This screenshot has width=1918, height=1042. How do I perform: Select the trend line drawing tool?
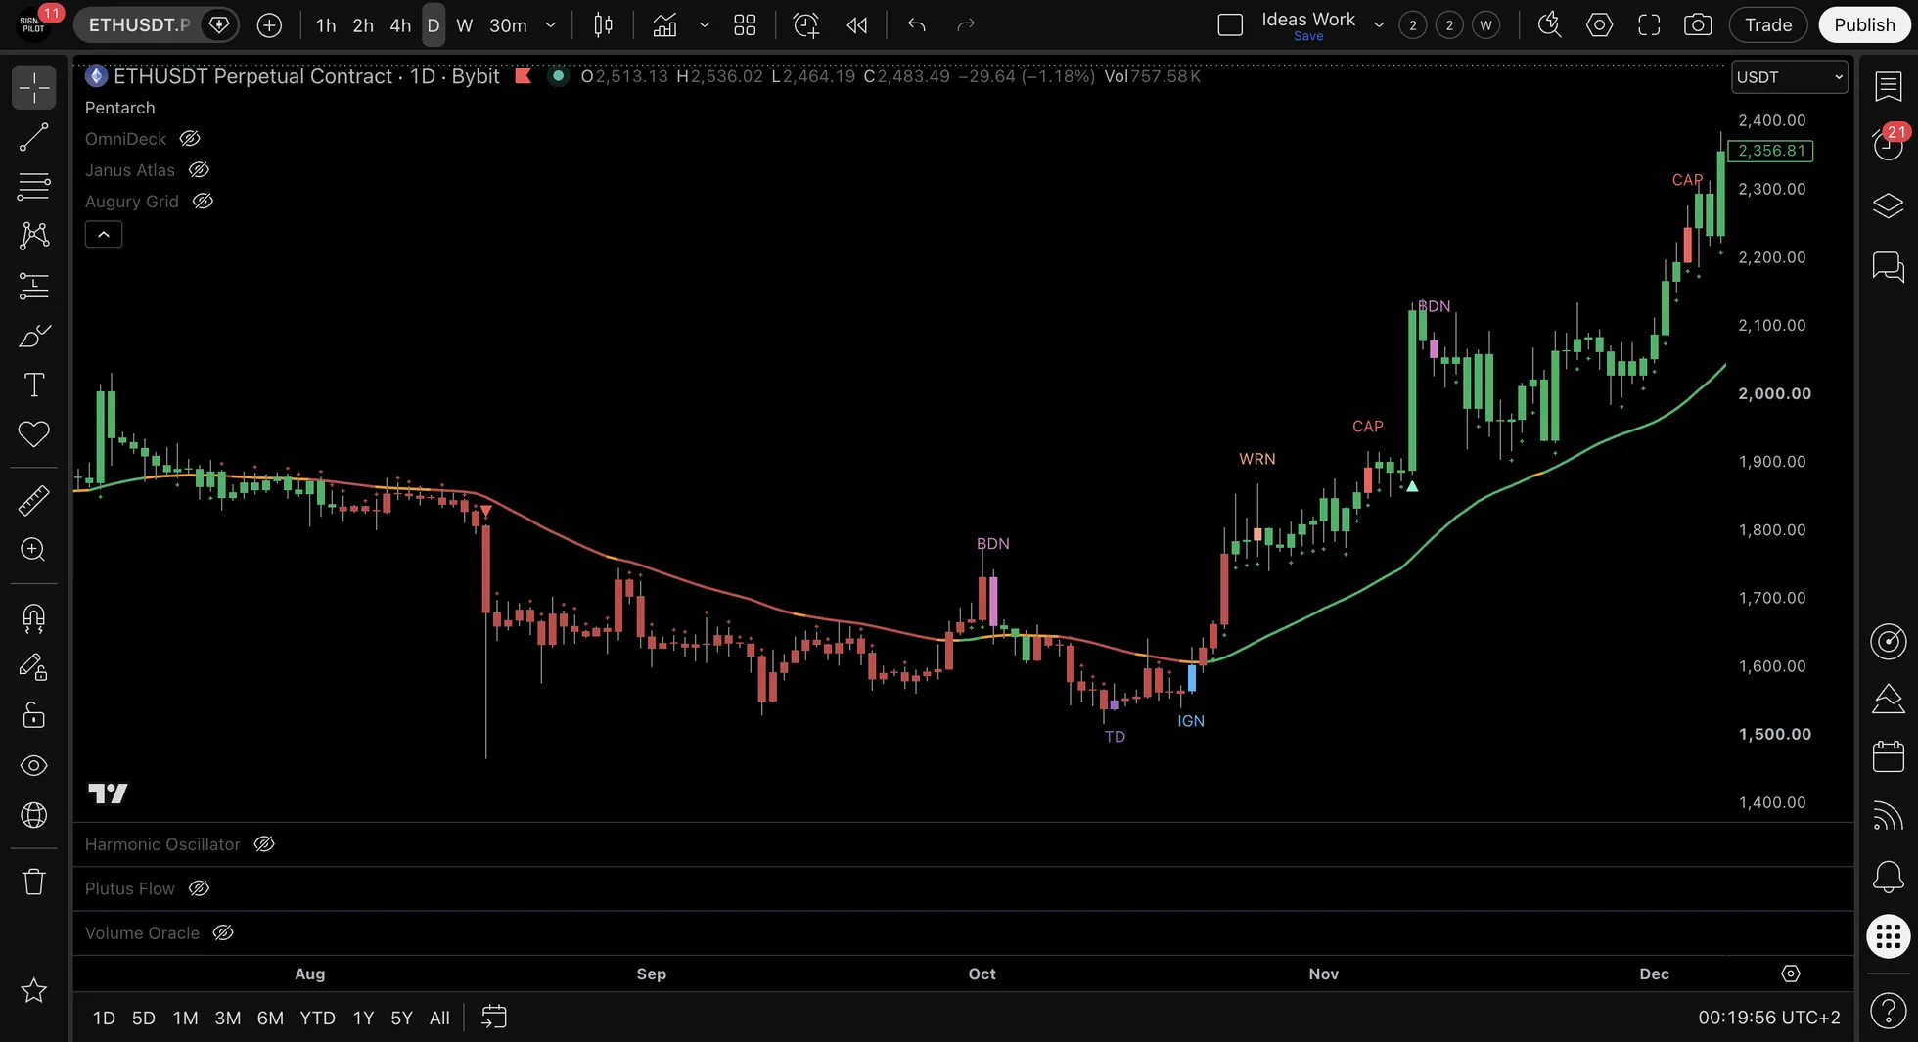click(33, 138)
